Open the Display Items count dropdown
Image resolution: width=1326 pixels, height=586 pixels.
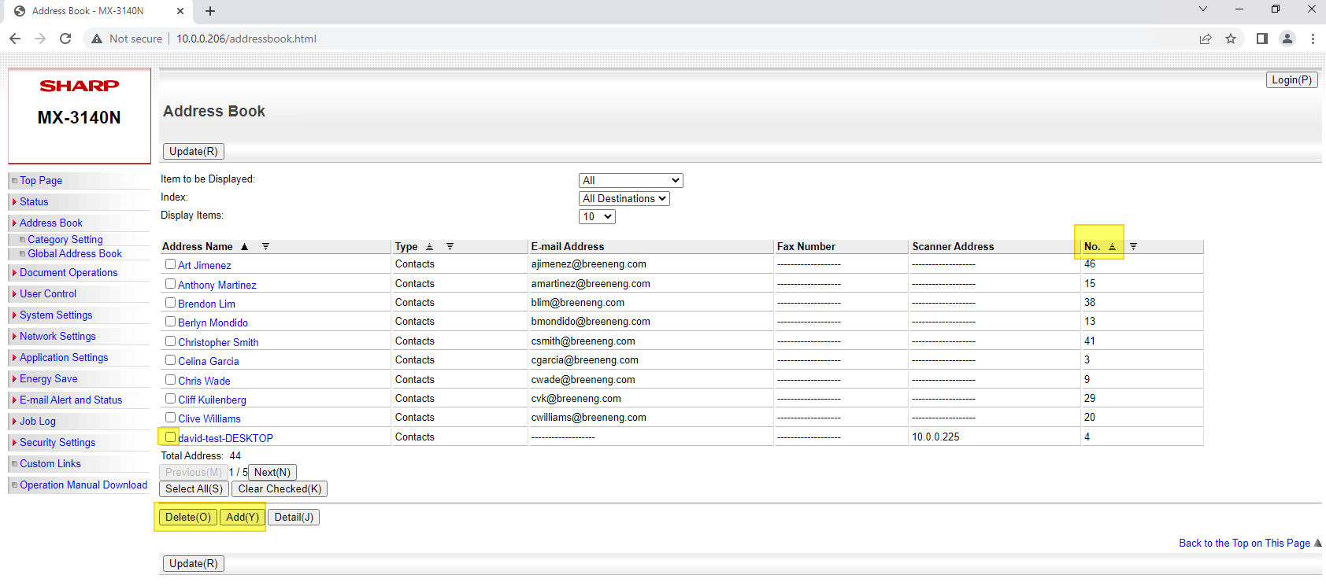pyautogui.click(x=597, y=216)
